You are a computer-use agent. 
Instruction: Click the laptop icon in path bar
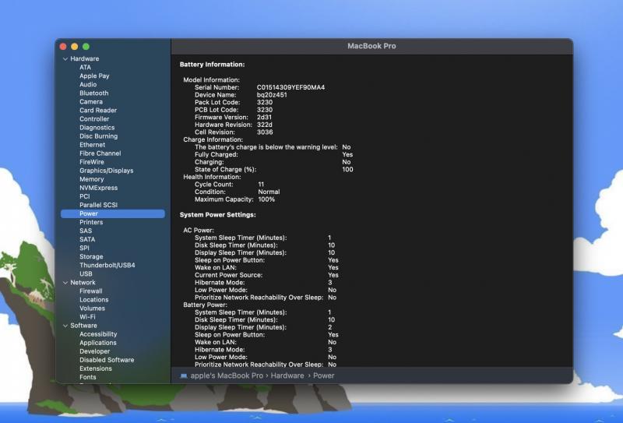tap(184, 375)
